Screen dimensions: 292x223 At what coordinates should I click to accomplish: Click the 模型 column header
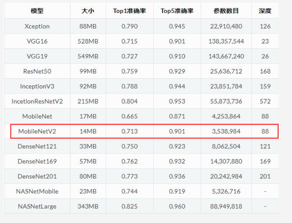tap(37, 11)
